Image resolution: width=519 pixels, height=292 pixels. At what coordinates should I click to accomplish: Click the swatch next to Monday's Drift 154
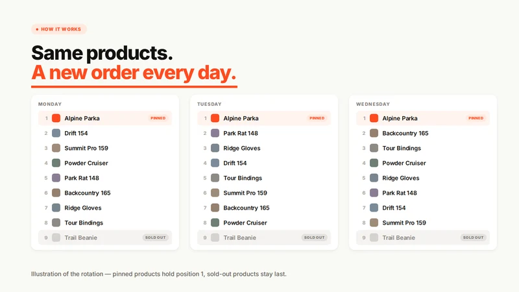point(56,133)
